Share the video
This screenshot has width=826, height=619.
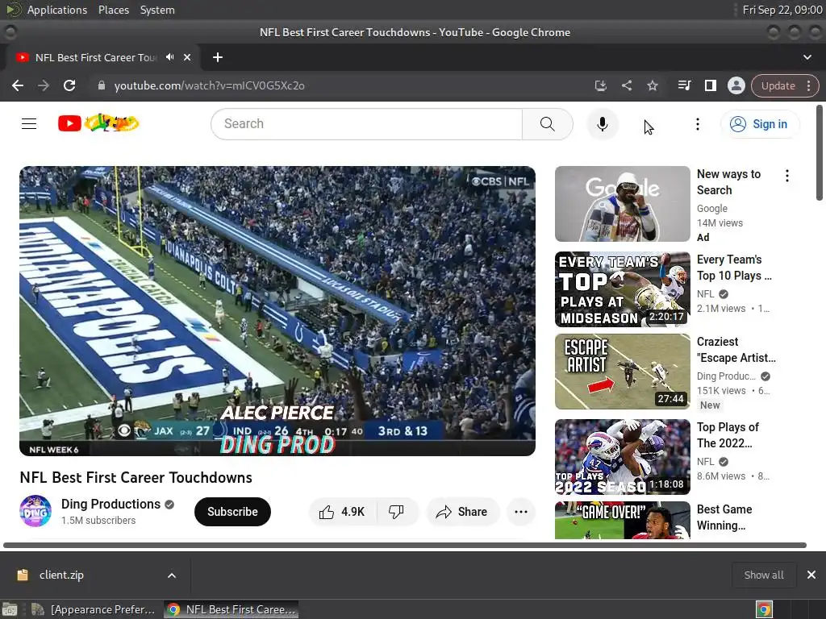pos(462,512)
